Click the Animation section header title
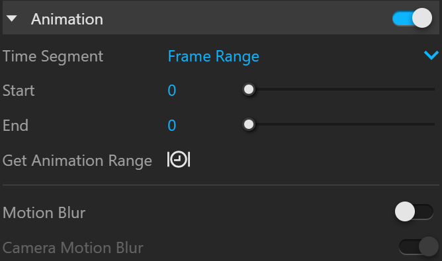 point(67,19)
